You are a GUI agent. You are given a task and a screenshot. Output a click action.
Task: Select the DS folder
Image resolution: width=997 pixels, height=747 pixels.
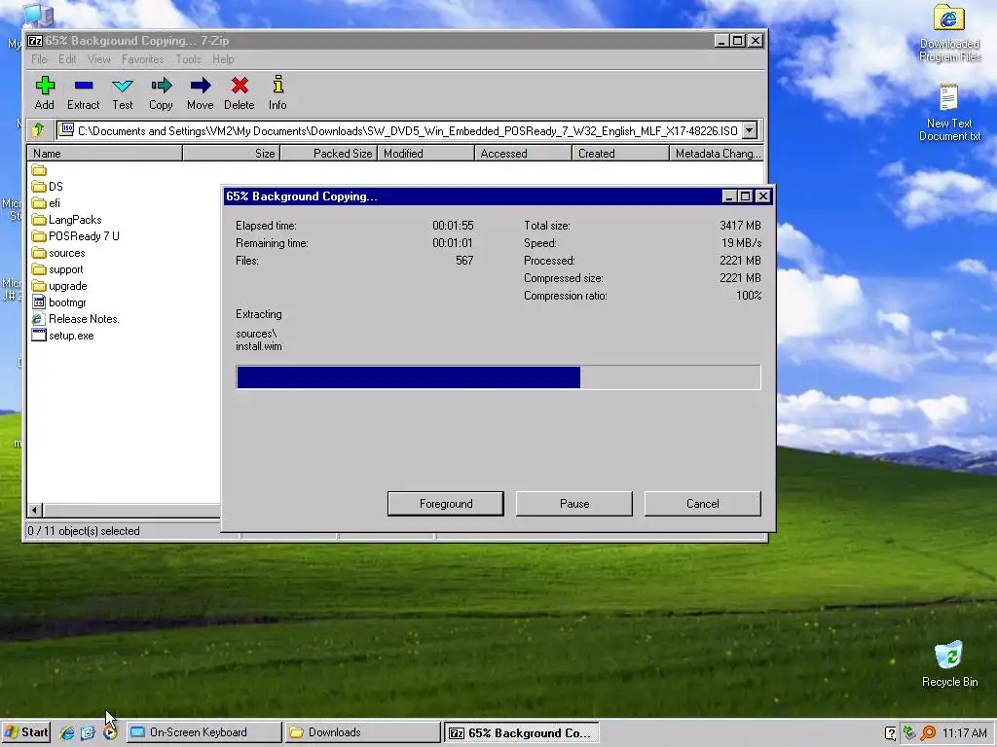tap(48, 187)
